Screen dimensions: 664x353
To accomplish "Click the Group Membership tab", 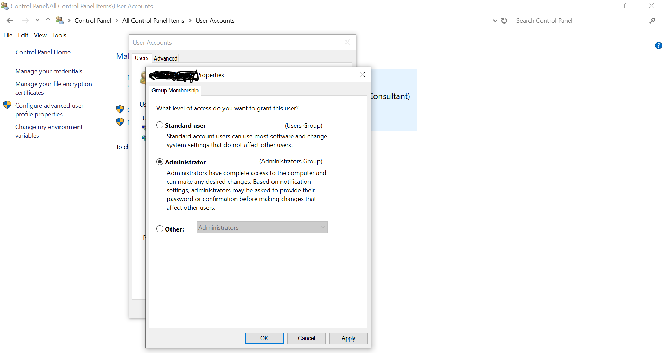I will click(175, 91).
